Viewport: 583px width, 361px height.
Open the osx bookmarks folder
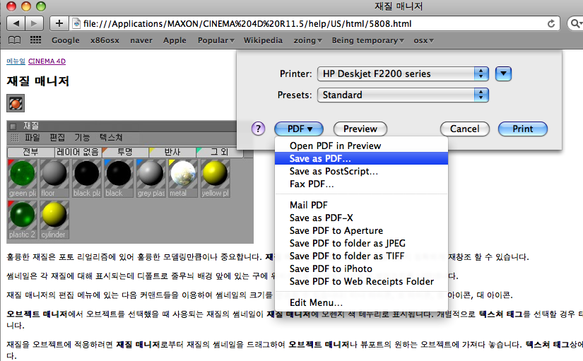click(x=423, y=40)
